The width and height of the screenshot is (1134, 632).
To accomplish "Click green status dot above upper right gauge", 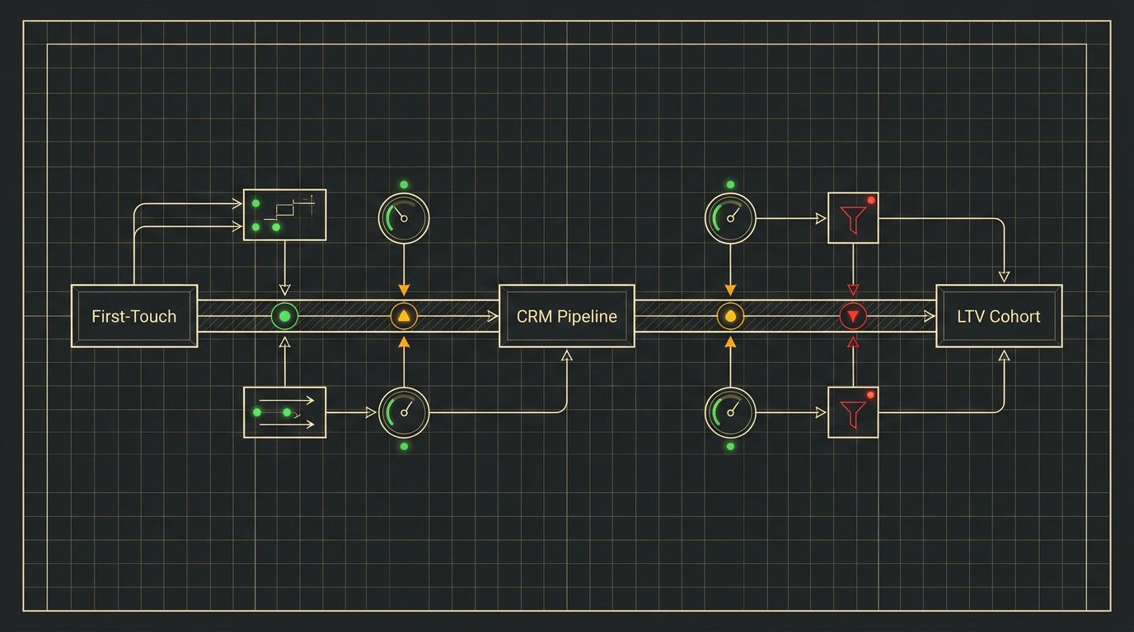I will pyautogui.click(x=730, y=184).
